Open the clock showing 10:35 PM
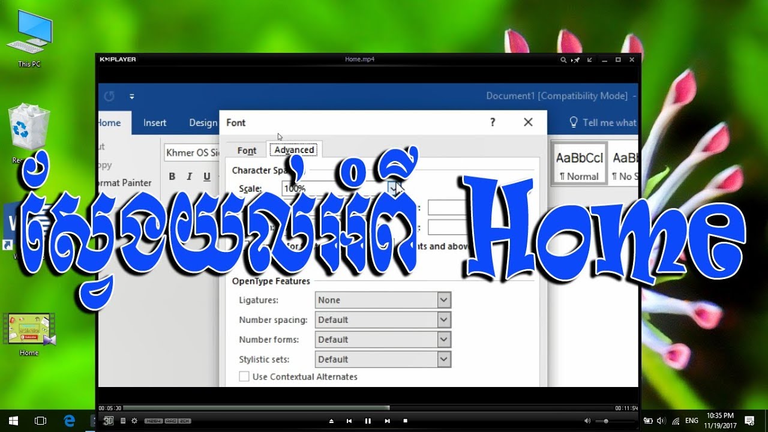Image resolution: width=768 pixels, height=432 pixels. [x=721, y=420]
